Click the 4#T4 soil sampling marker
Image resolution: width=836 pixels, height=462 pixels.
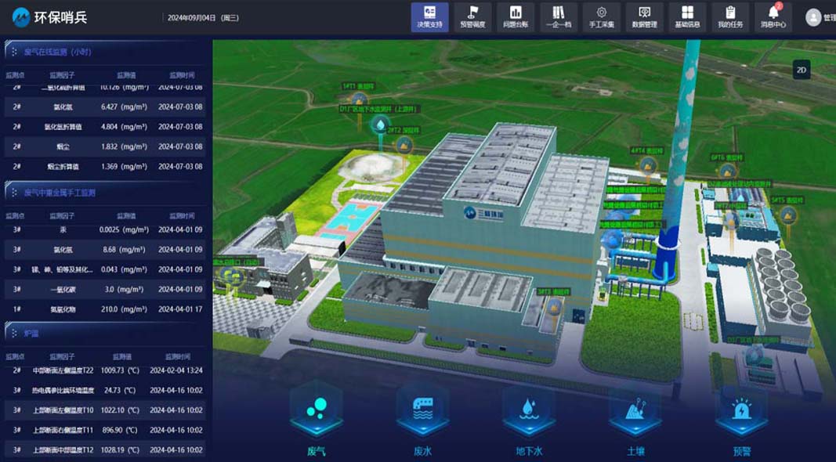tap(648, 165)
